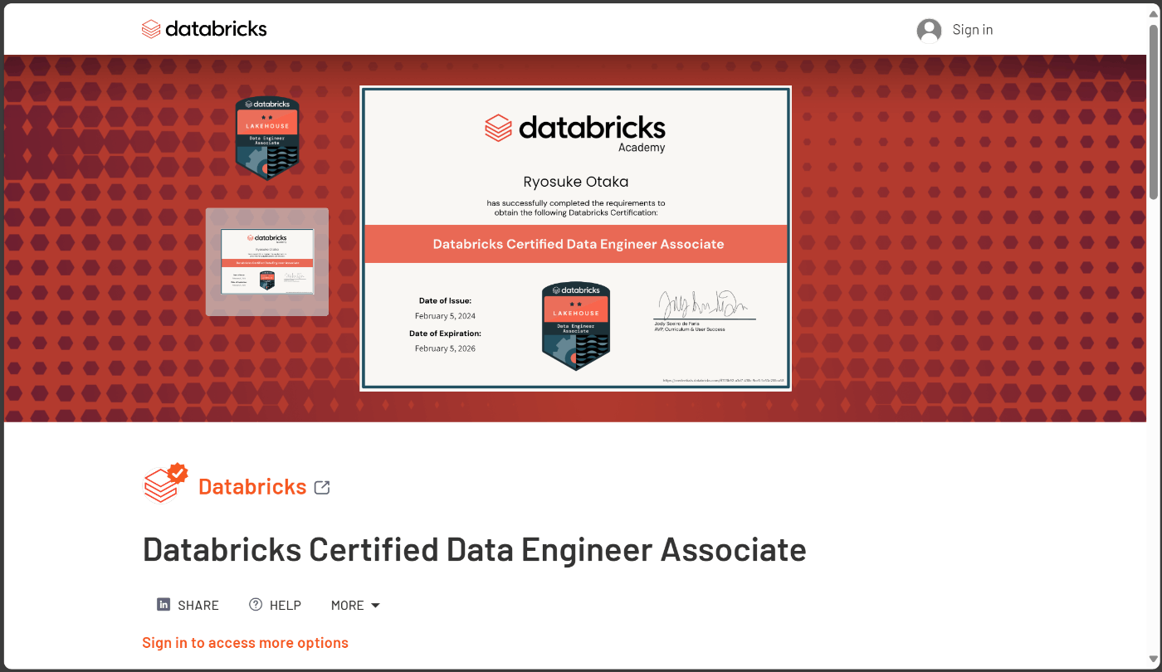Click the question mark icon beside HELP

tap(256, 604)
